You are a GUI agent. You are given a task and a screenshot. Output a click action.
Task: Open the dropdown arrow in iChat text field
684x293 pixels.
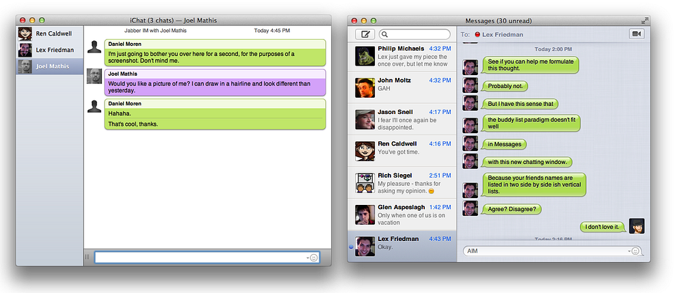[x=308, y=258]
